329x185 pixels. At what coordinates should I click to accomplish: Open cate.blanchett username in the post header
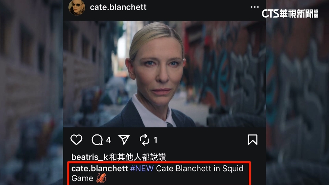(118, 7)
